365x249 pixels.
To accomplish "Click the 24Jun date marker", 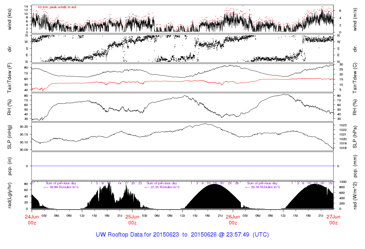I will [32, 216].
